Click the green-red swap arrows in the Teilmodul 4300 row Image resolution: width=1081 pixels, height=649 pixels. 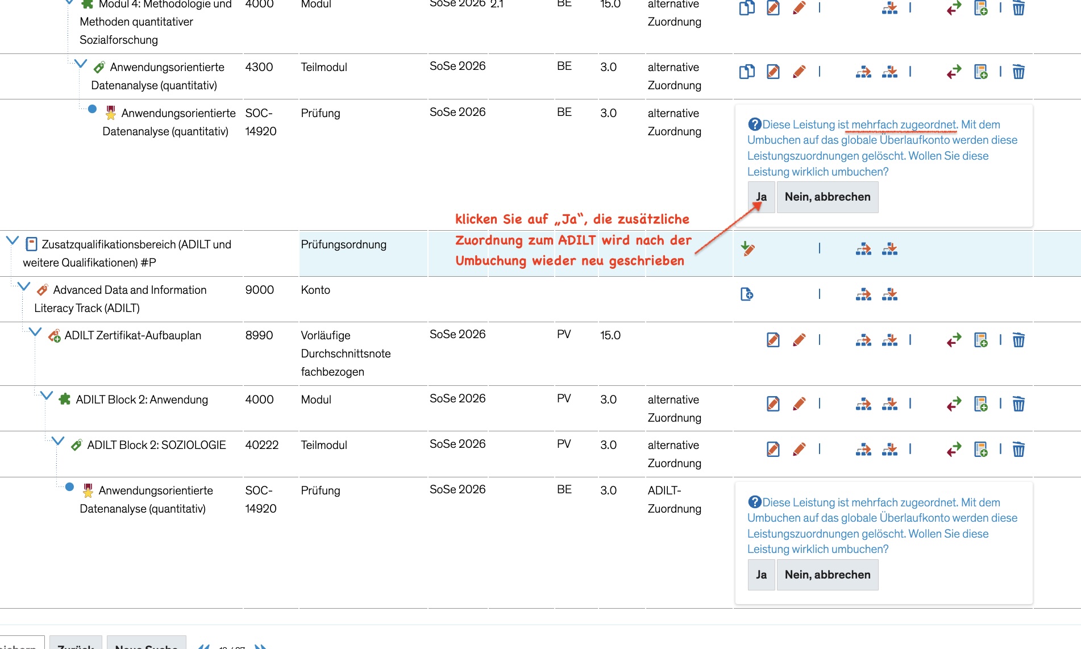pyautogui.click(x=954, y=72)
